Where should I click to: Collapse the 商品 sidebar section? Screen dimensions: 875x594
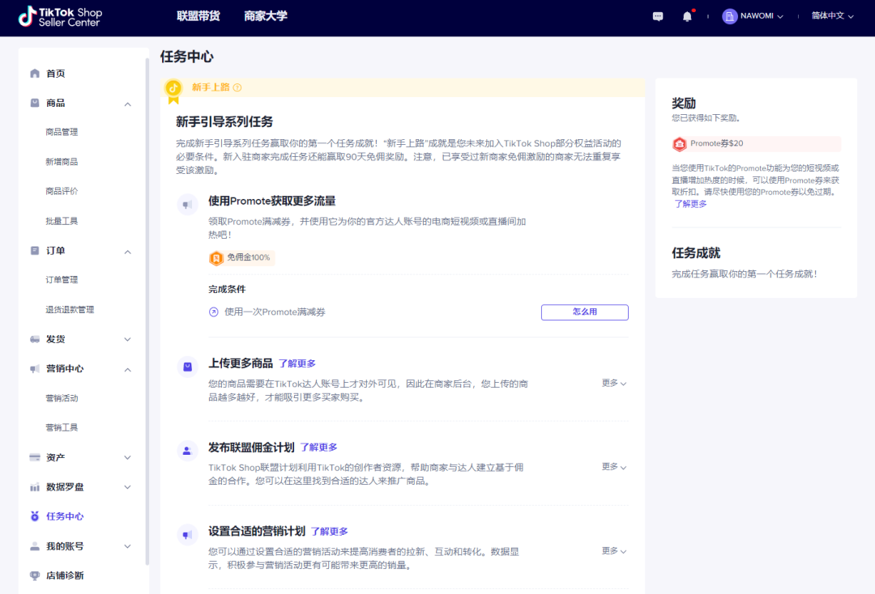coord(127,104)
